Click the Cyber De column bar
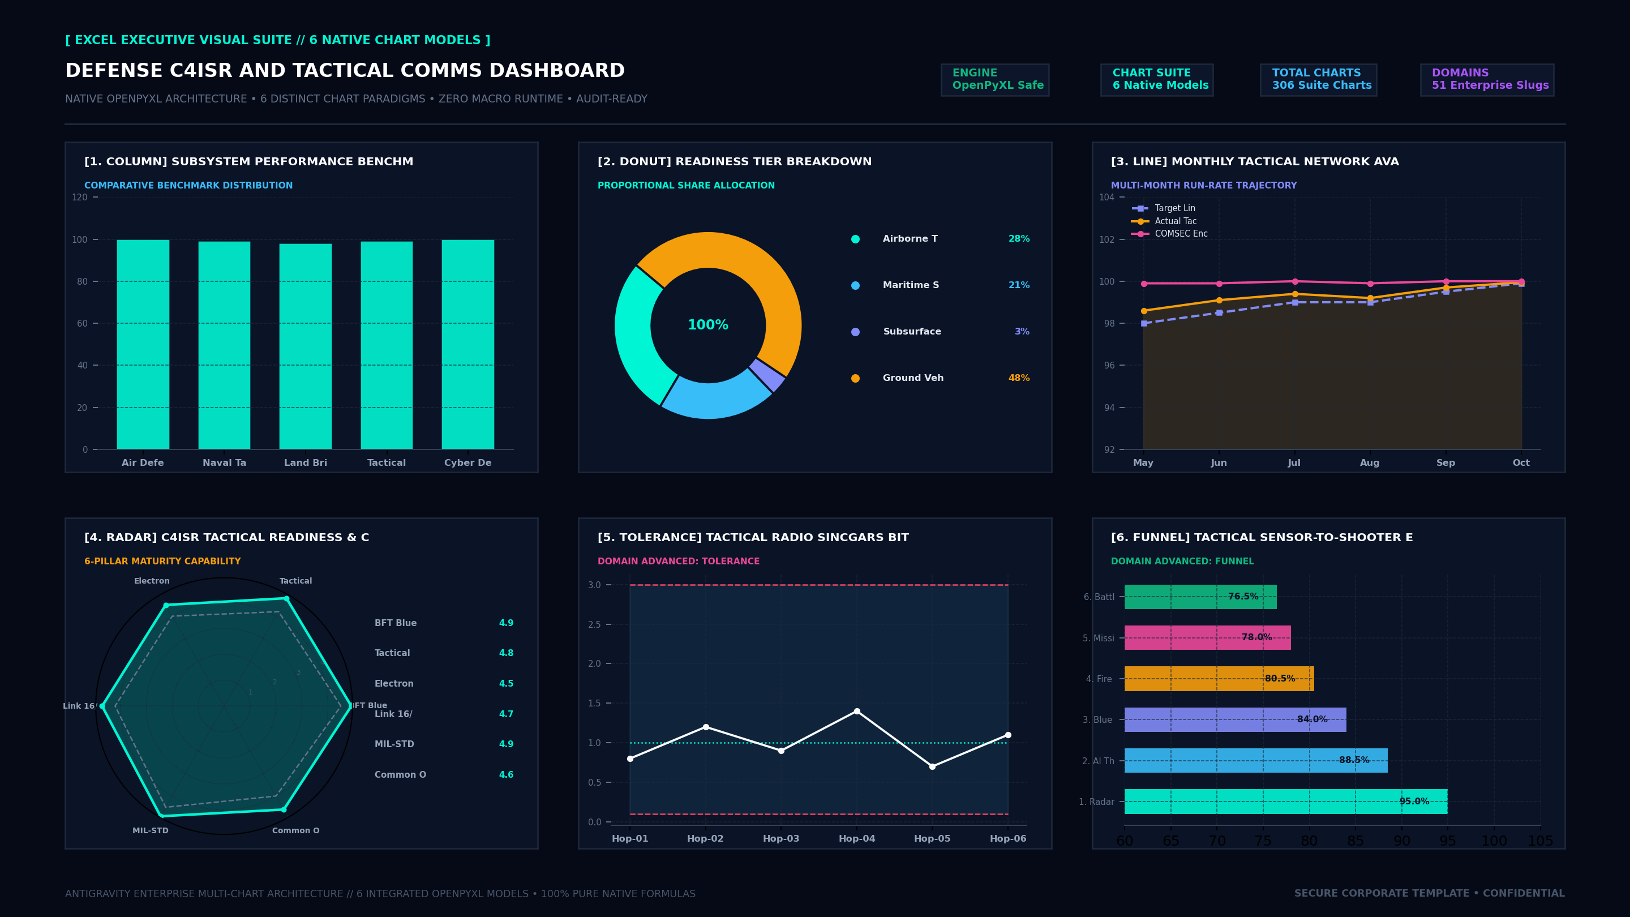The height and width of the screenshot is (917, 1630). [467, 344]
